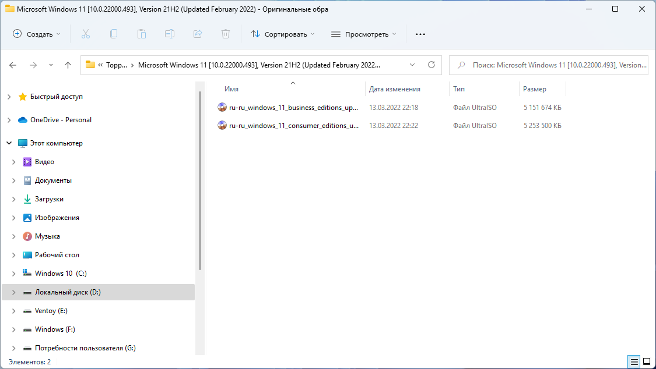656x369 pixels.
Task: Click the hidden breadcrumbs double chevron
Action: coord(100,65)
